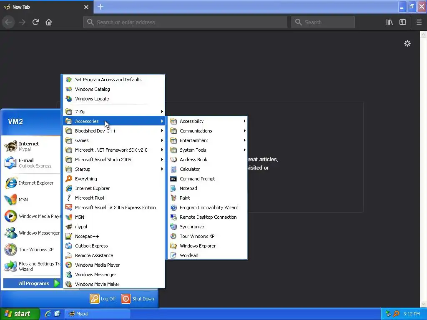
Task: Click the Shut Down button
Action: point(138,298)
